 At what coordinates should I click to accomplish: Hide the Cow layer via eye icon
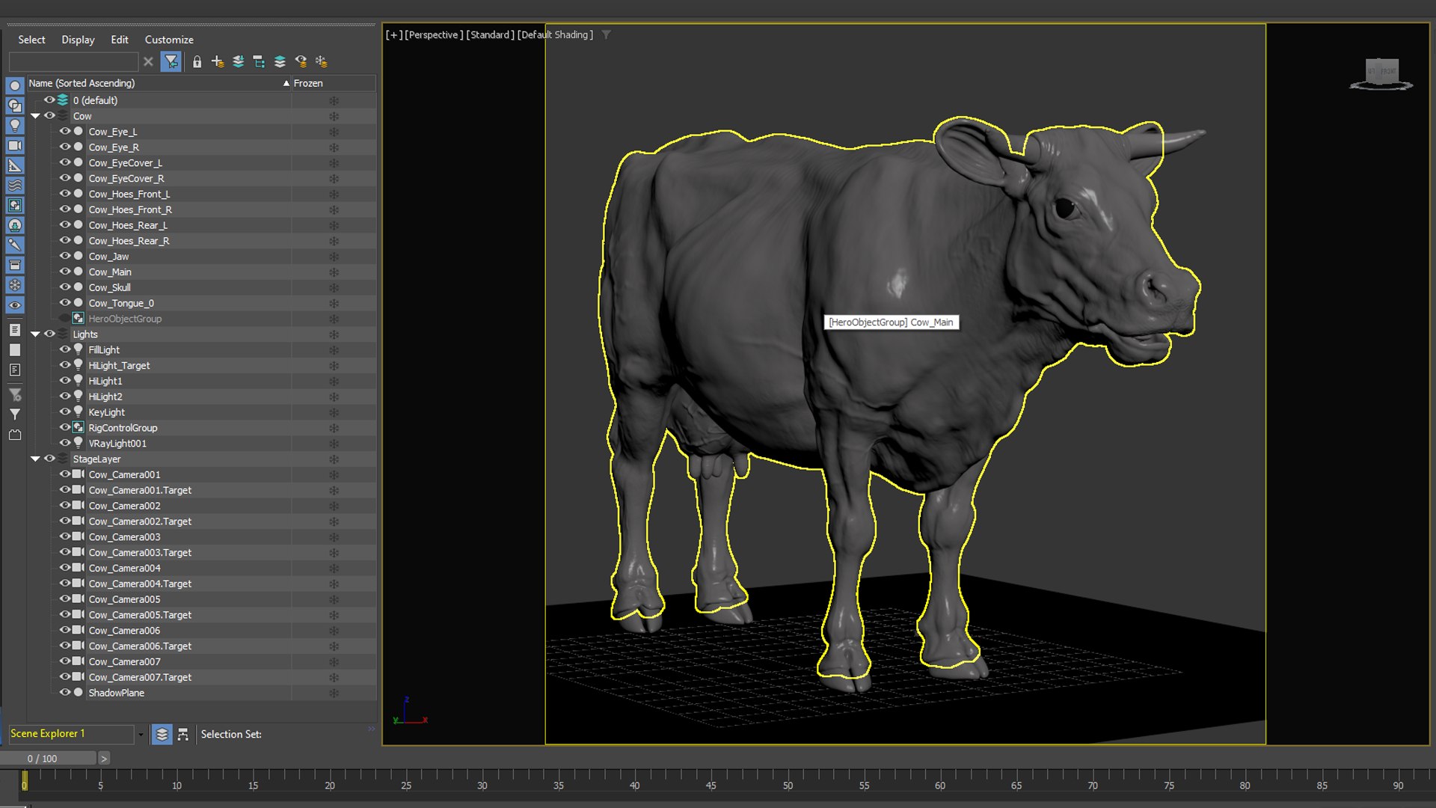[x=49, y=116]
